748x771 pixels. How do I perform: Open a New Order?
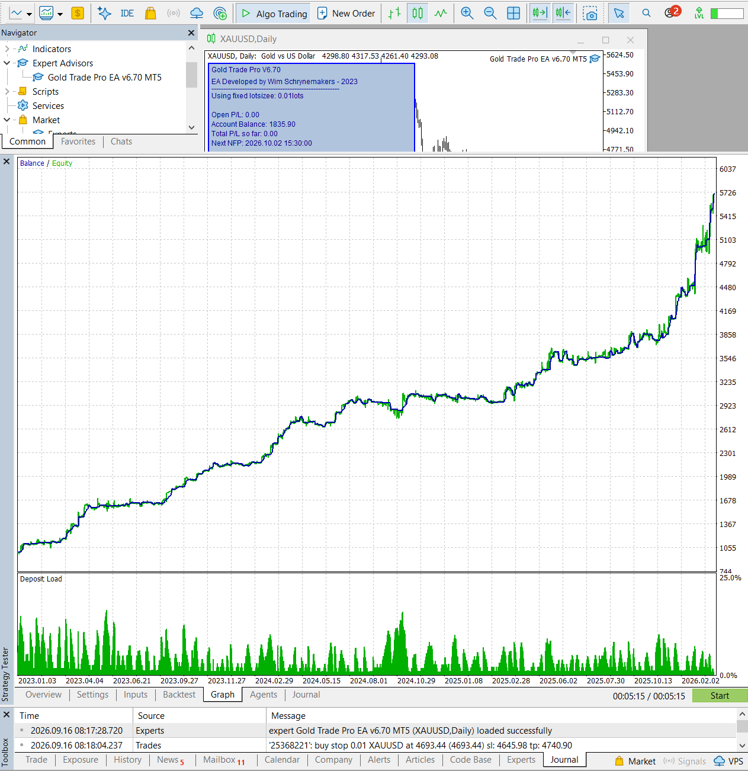(x=346, y=13)
